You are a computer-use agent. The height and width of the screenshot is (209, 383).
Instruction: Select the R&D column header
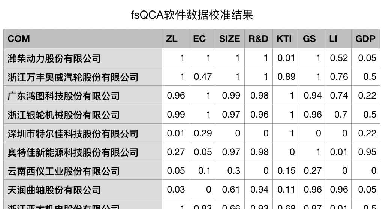(x=259, y=39)
